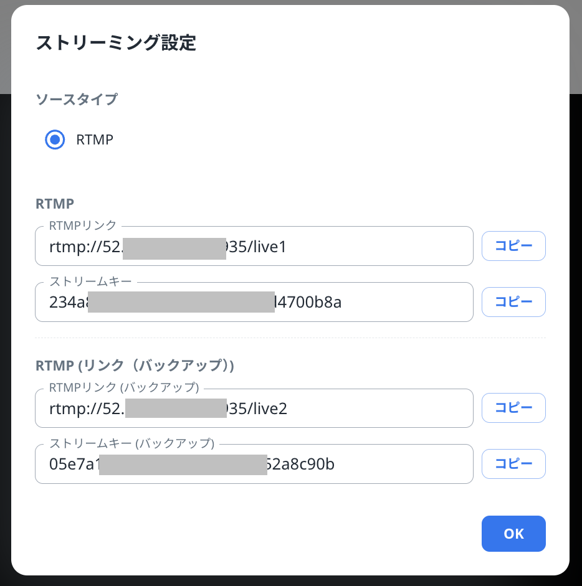Copy the primary RTMP link
The width and height of the screenshot is (582, 586).
[x=513, y=246]
